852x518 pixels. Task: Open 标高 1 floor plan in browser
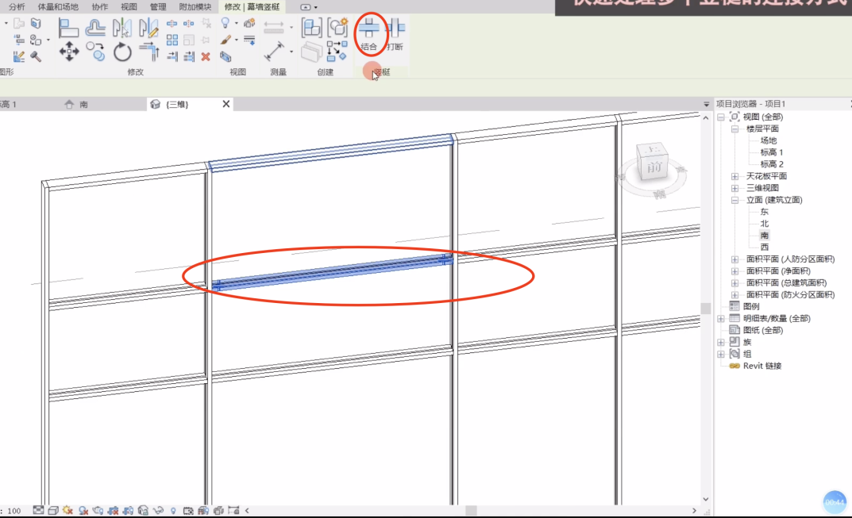[x=771, y=152]
